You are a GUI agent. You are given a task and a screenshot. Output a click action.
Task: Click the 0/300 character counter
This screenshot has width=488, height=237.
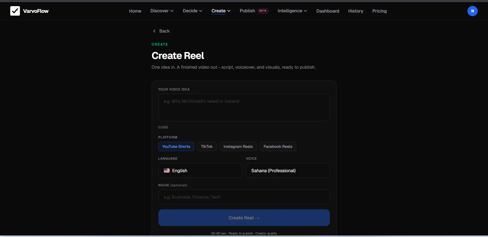[163, 127]
